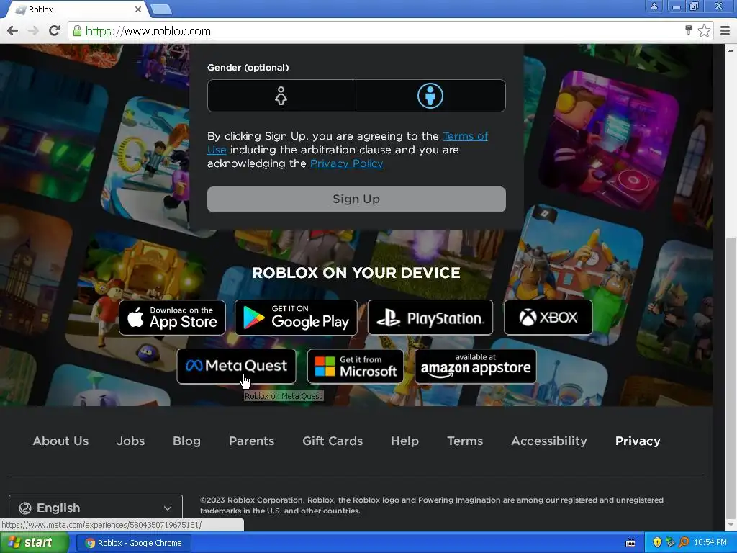
Task: Click the page scrollbar thumb
Action: tap(730, 377)
